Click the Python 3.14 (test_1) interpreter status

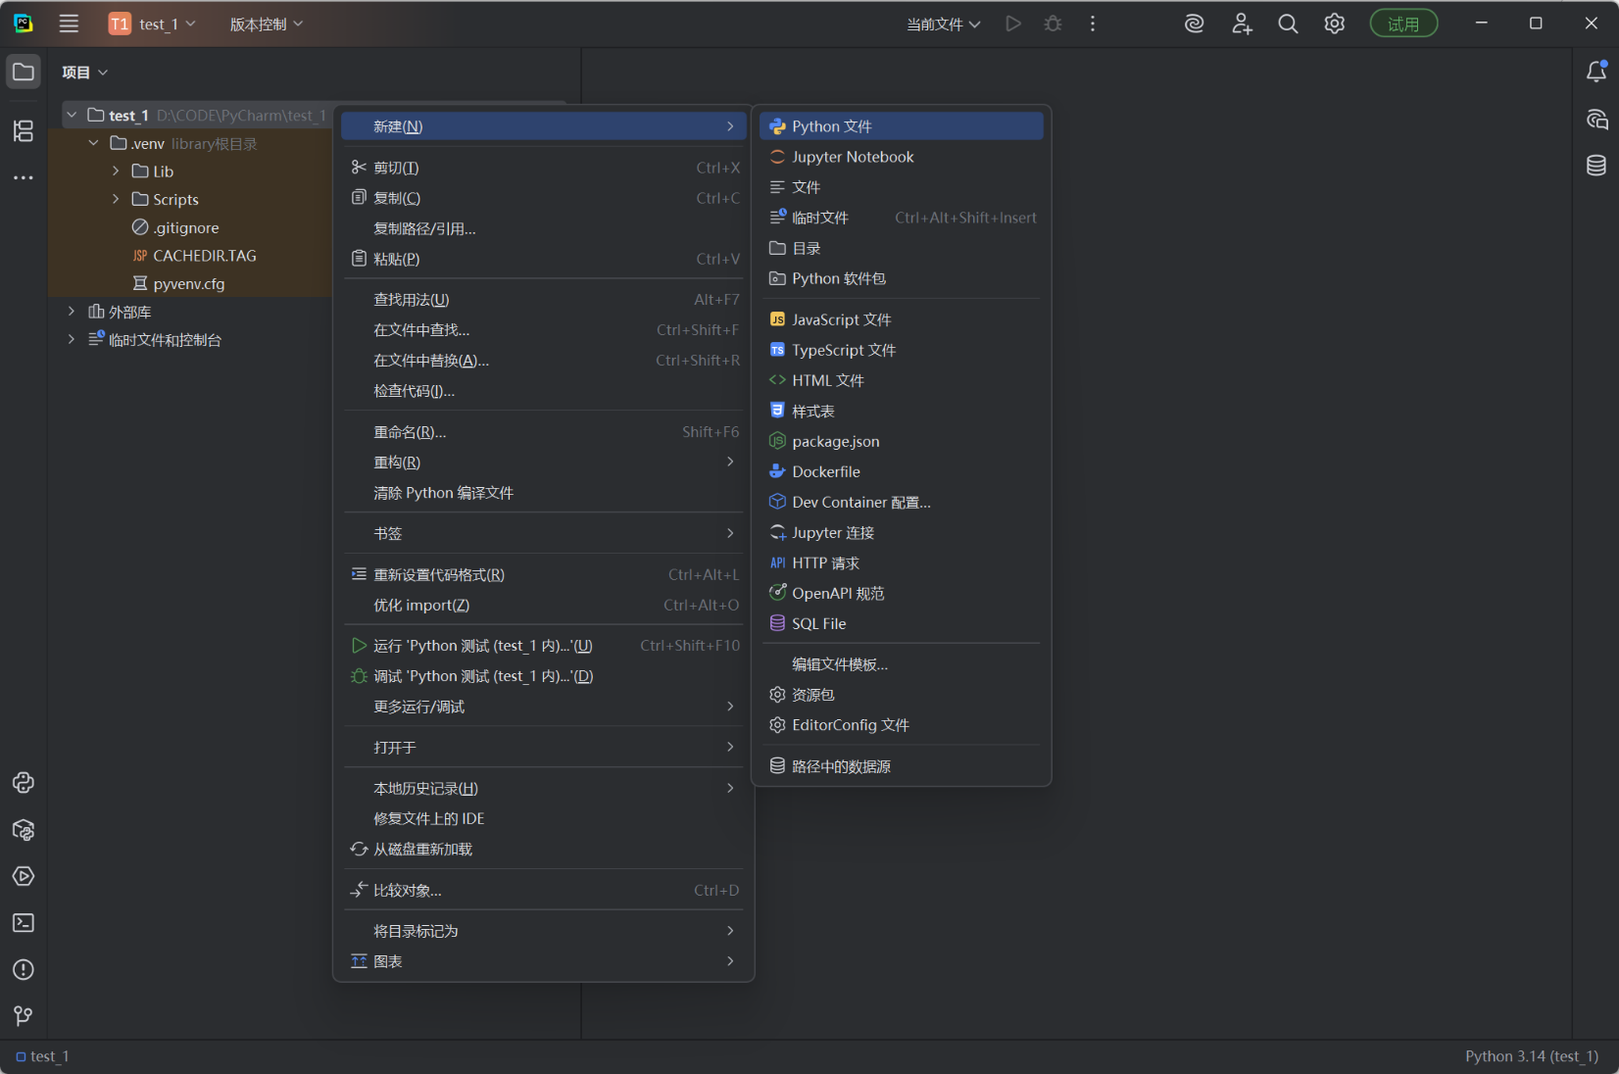1532,1056
